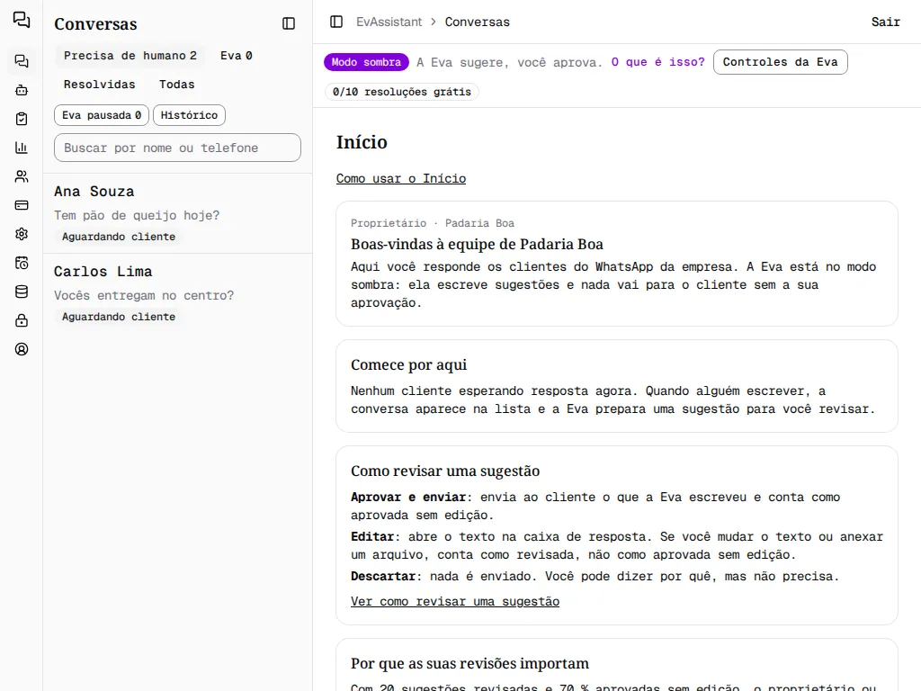
Task: Open Carlos Lima conversation
Action: click(177, 293)
